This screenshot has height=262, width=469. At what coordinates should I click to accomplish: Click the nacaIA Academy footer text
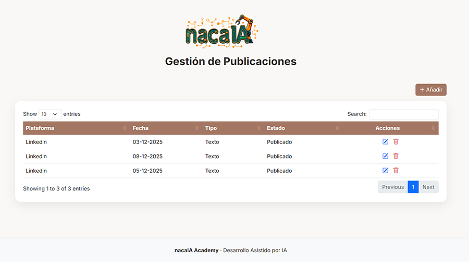pos(196,251)
